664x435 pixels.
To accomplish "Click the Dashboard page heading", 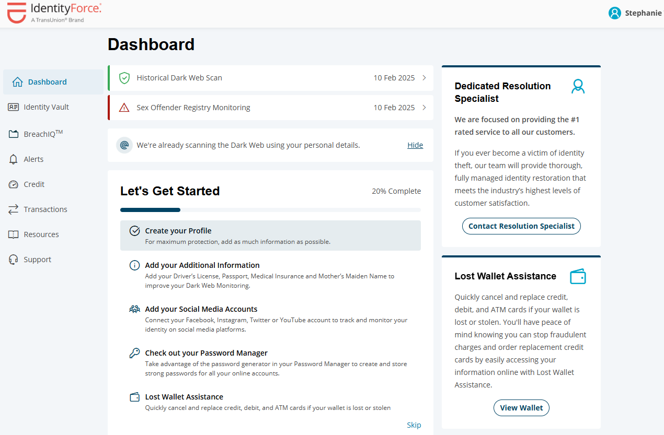I will pos(151,44).
